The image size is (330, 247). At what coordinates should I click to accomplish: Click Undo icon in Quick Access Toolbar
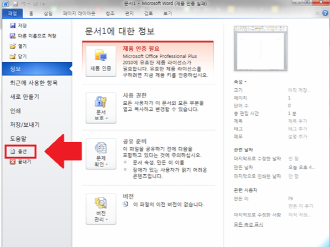24,4
